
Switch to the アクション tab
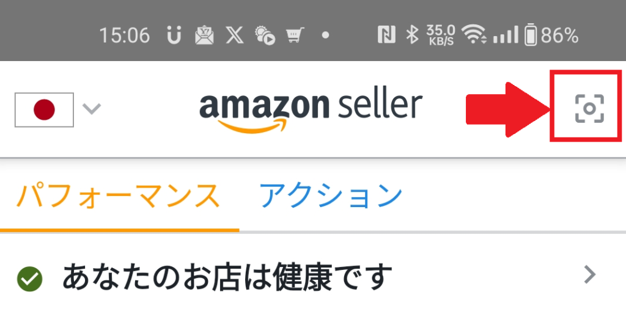tap(331, 196)
